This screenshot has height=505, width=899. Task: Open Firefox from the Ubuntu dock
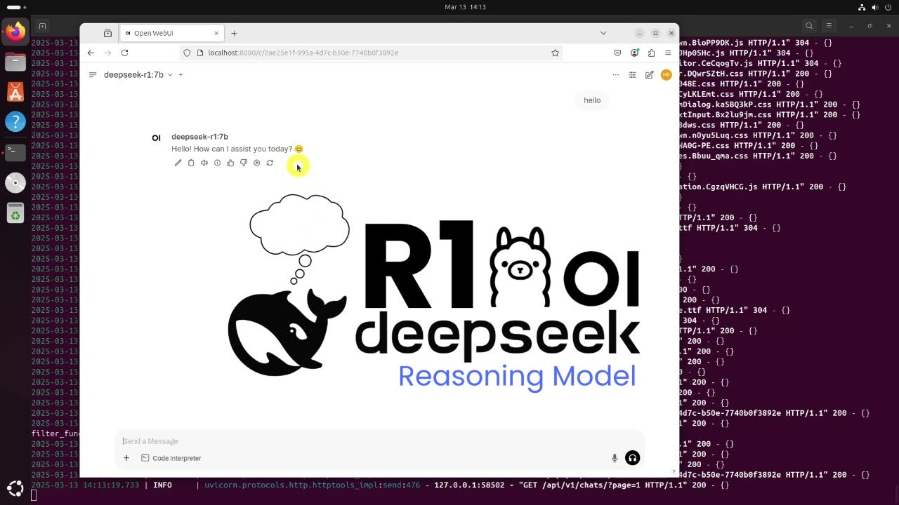pyautogui.click(x=15, y=32)
